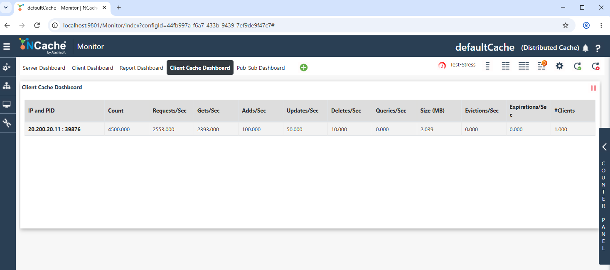Screen dimensions: 610x270
Task: Expand the Counter Panel chevron
Action: (x=605, y=147)
